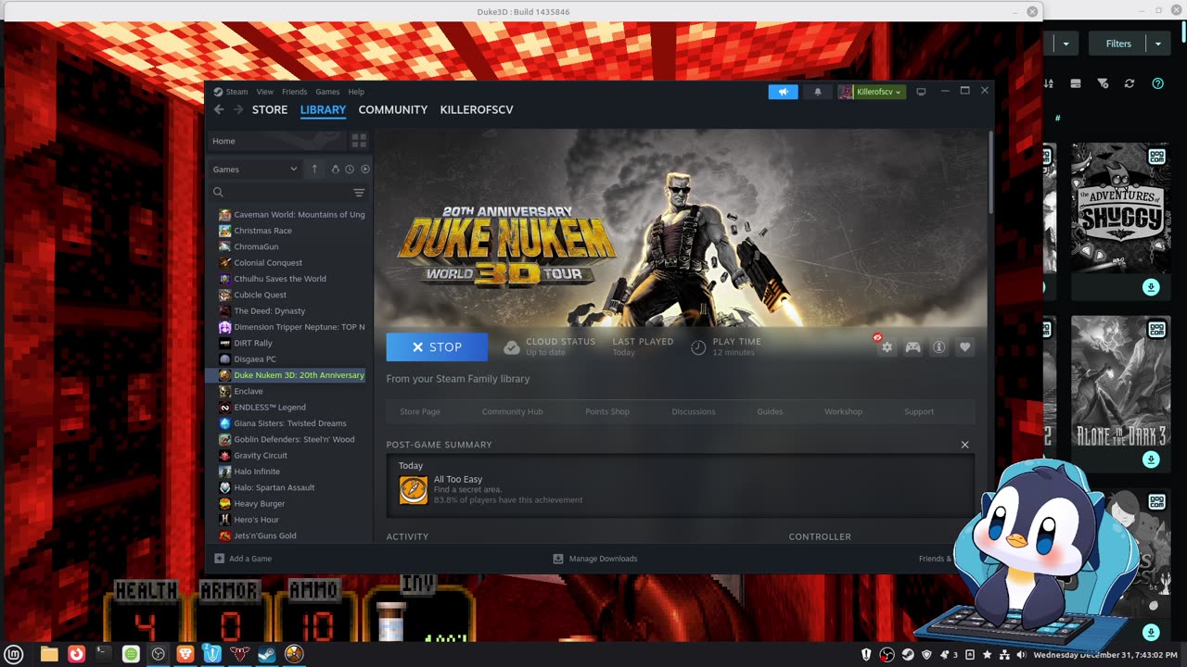Expand the Games category dropdown
1187x667 pixels.
(x=255, y=170)
